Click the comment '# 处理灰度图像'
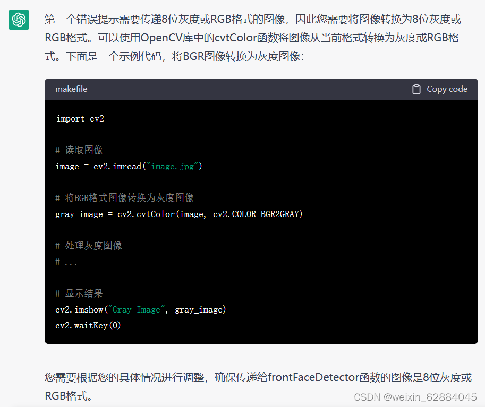This screenshot has width=485, height=407. tap(89, 246)
